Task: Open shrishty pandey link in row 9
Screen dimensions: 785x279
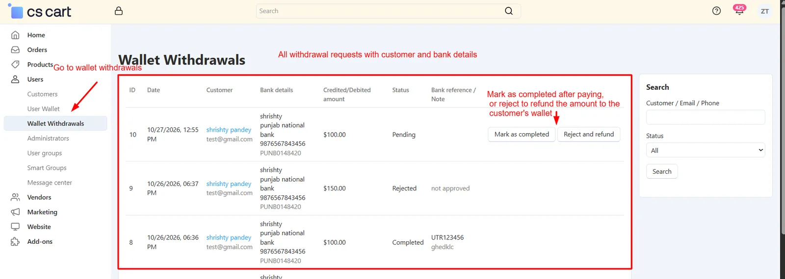Action: pos(229,184)
